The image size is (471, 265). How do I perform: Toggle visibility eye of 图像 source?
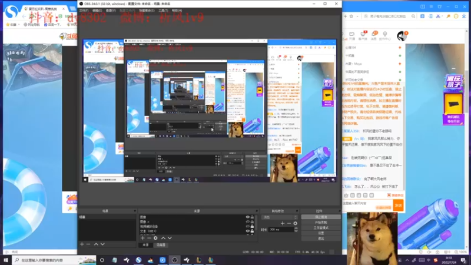247,217
